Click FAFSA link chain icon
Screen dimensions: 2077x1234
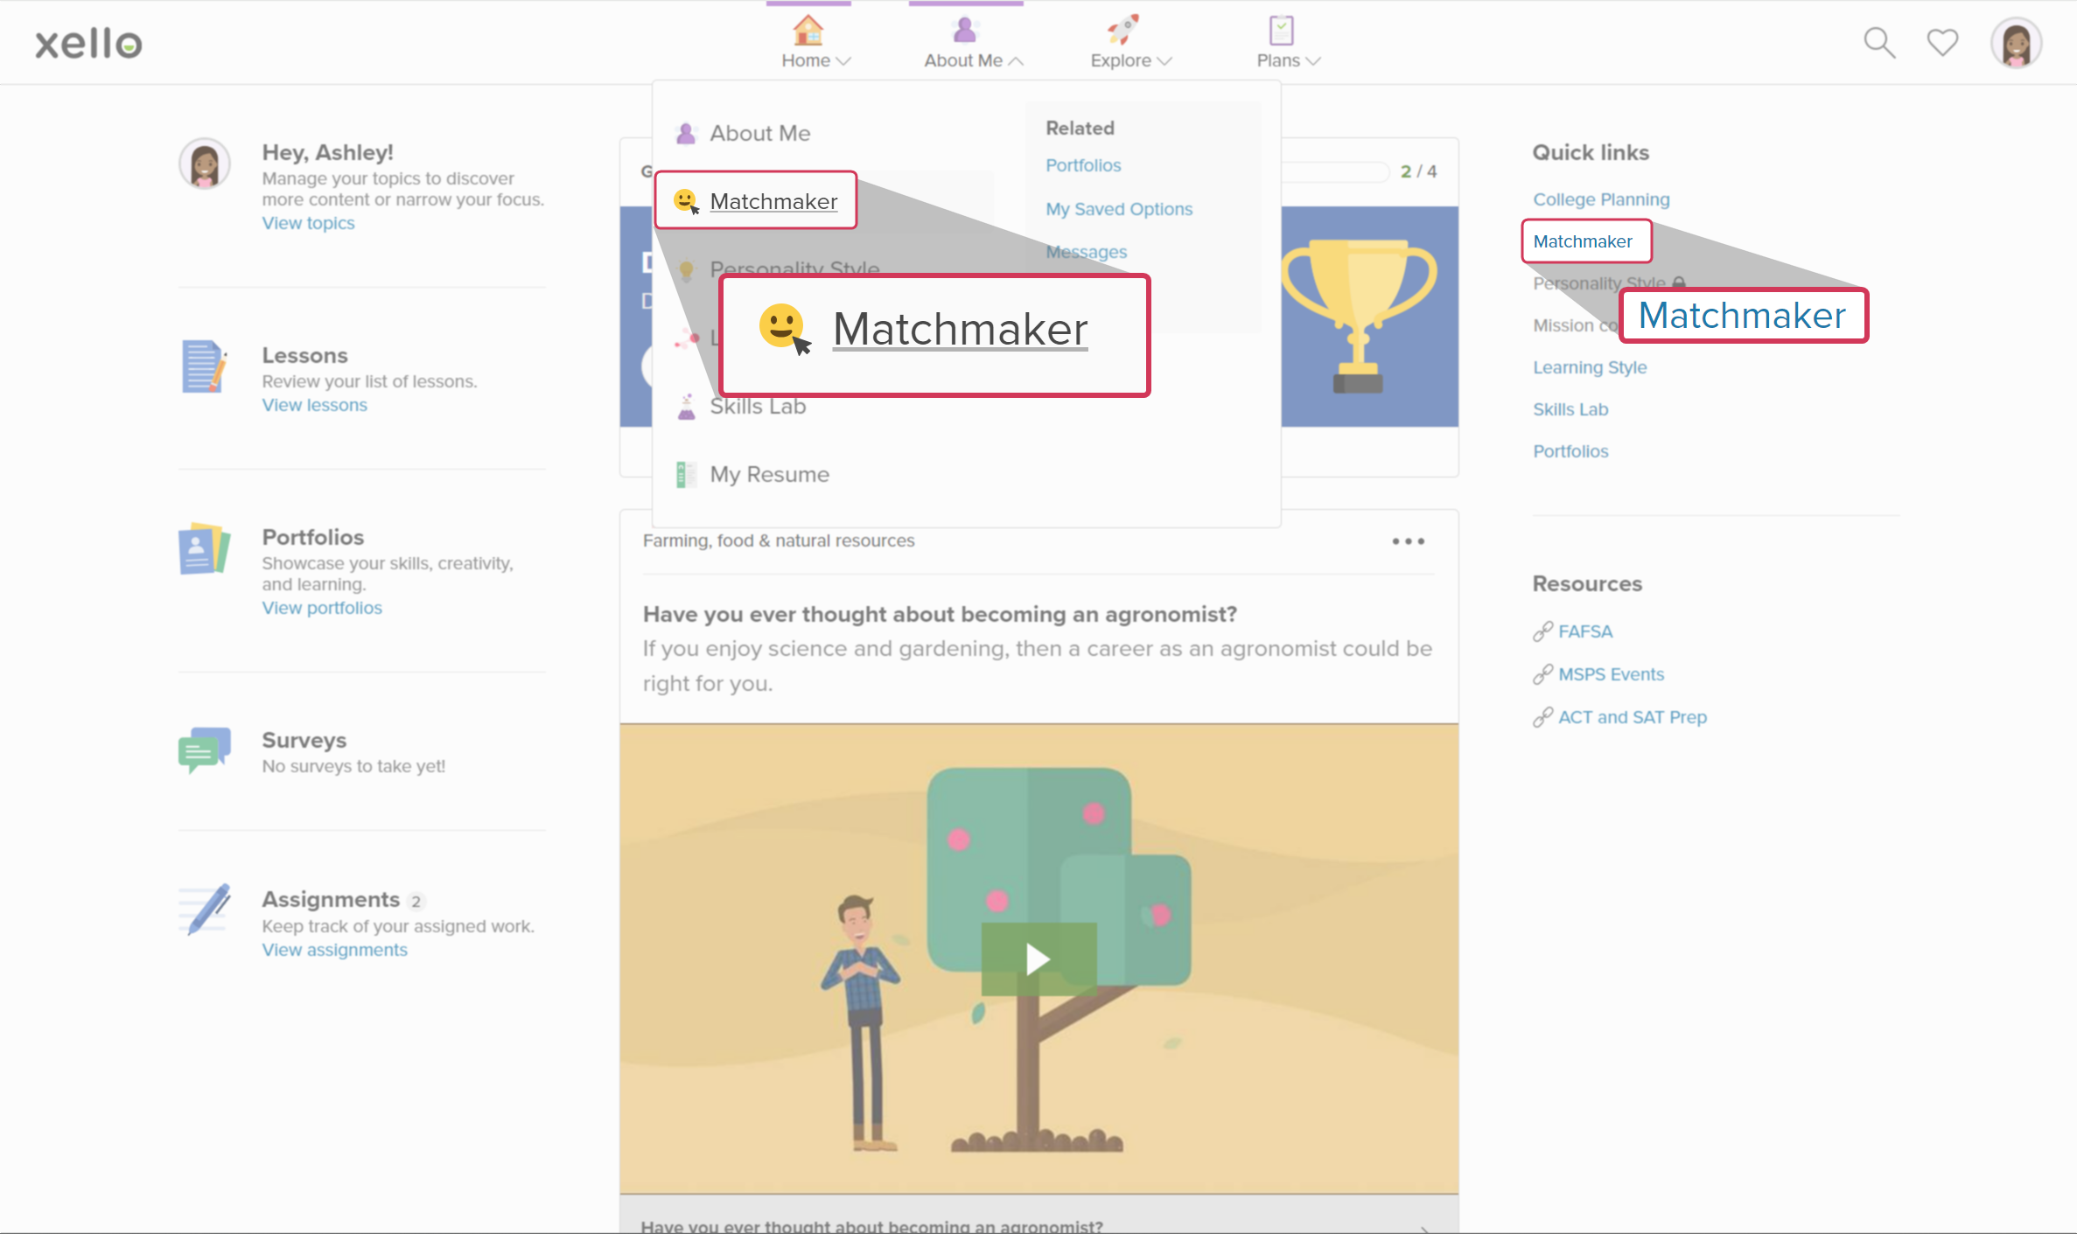[x=1542, y=631]
